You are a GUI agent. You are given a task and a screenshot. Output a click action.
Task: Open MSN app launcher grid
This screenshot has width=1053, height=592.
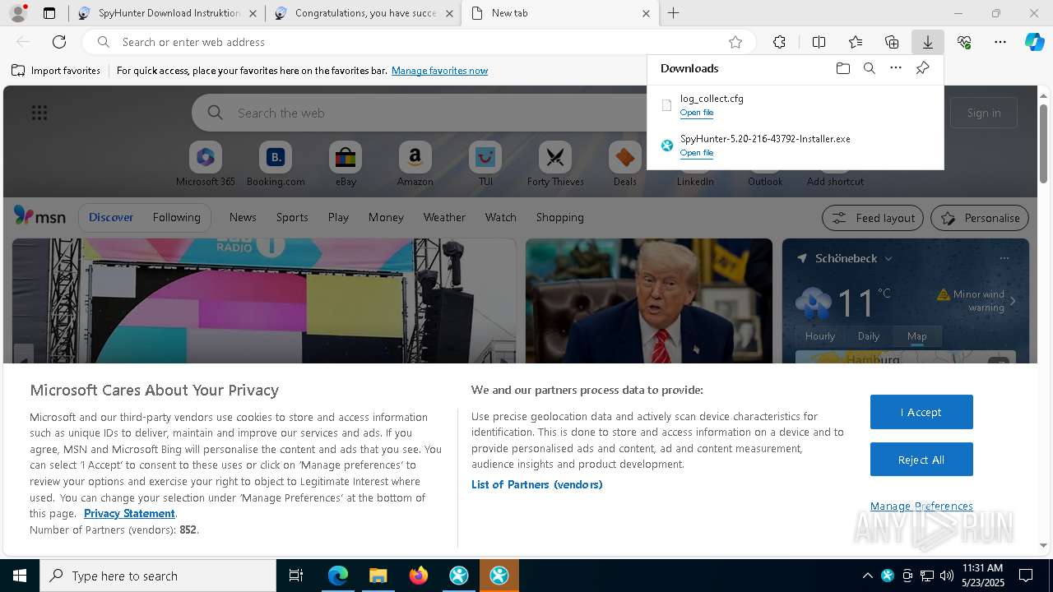click(39, 113)
